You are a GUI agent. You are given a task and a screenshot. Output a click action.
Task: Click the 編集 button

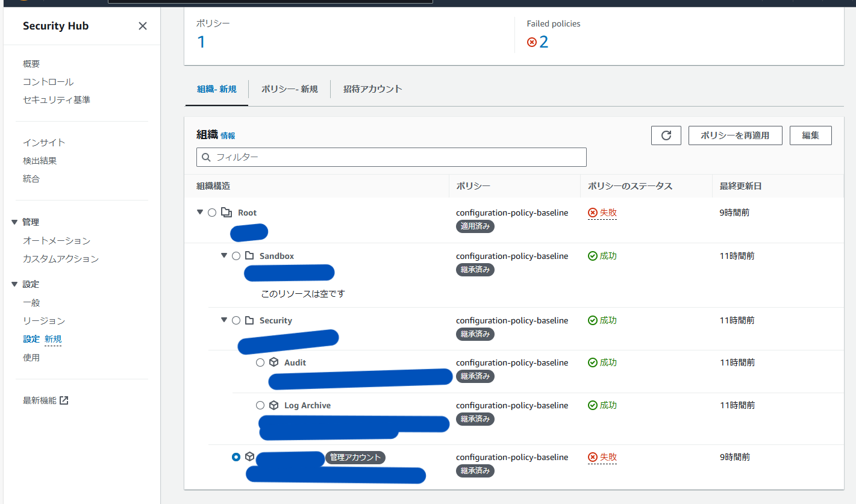click(x=810, y=135)
